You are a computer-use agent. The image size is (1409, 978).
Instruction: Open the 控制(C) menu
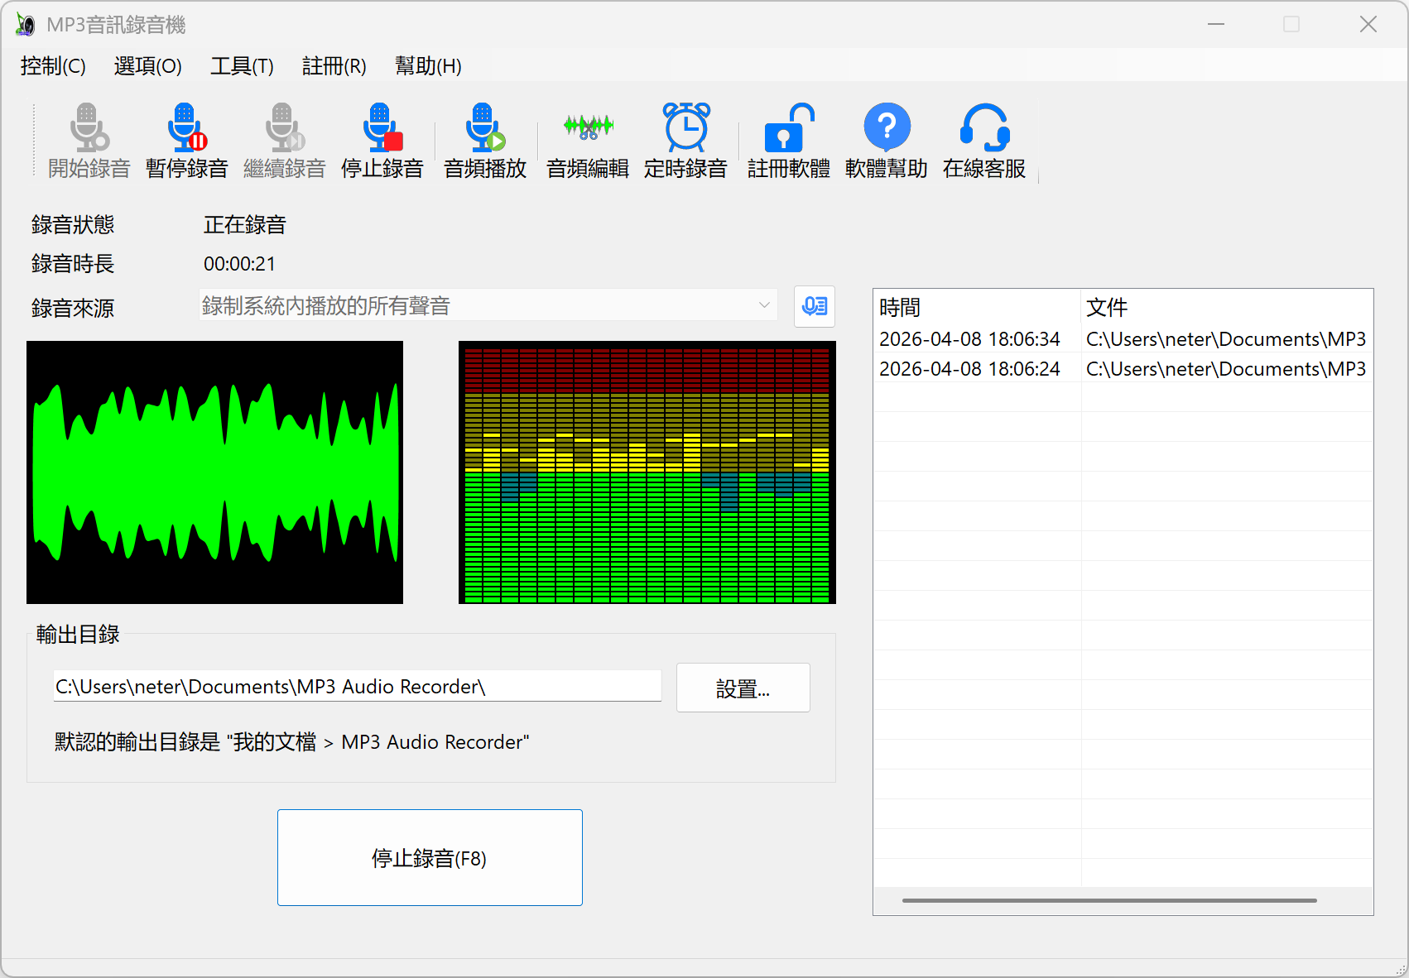pos(53,66)
